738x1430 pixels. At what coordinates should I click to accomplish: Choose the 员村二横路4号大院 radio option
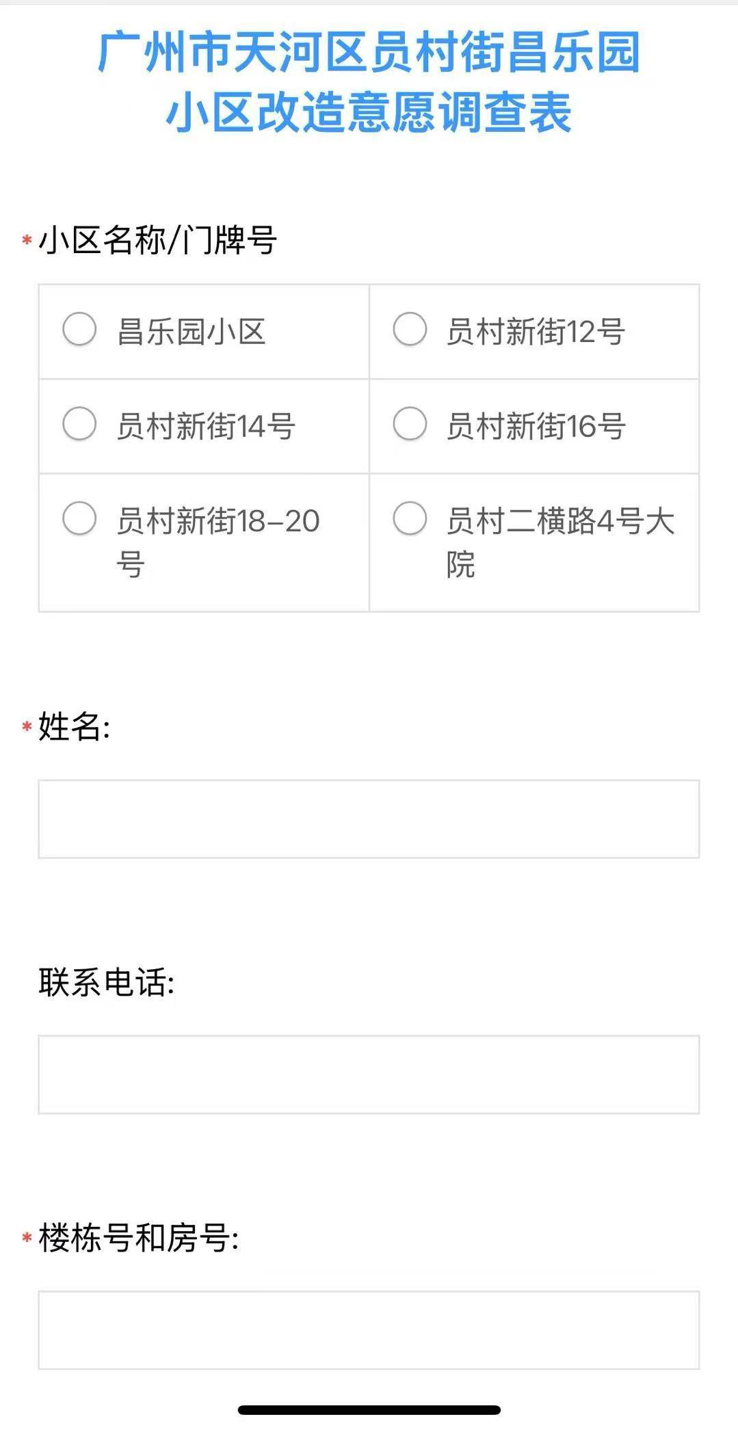pyautogui.click(x=410, y=518)
